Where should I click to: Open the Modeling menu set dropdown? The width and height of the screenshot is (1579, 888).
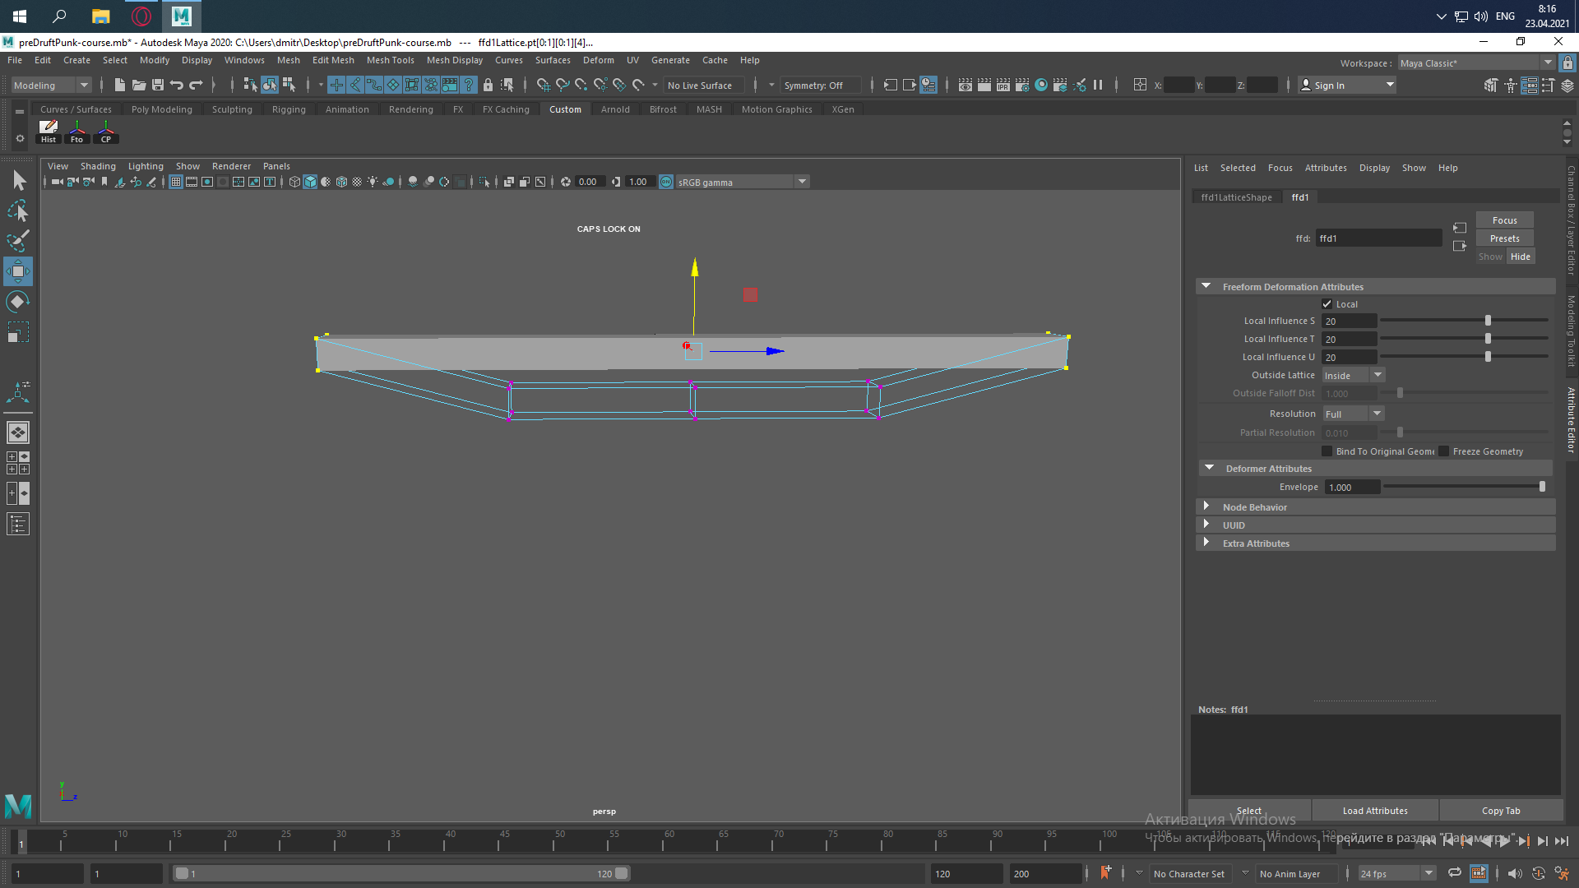(x=51, y=86)
